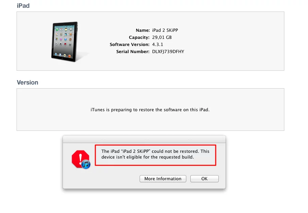
Task: Click the device name iPad 2 SKiPP
Action: [165, 30]
